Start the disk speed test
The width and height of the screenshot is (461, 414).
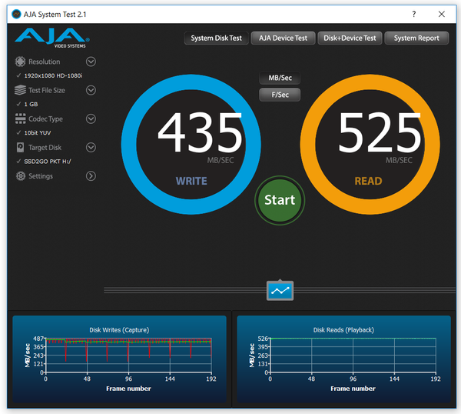click(x=280, y=200)
